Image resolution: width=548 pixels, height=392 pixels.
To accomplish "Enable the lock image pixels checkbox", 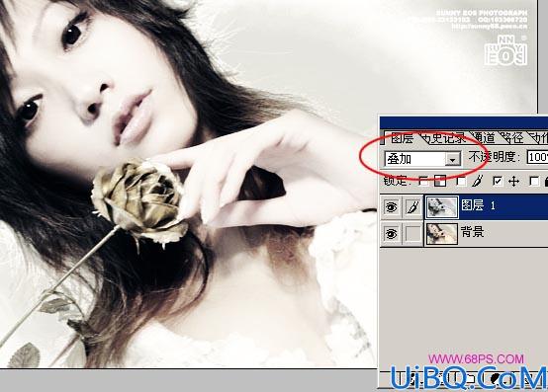I will coord(461,181).
